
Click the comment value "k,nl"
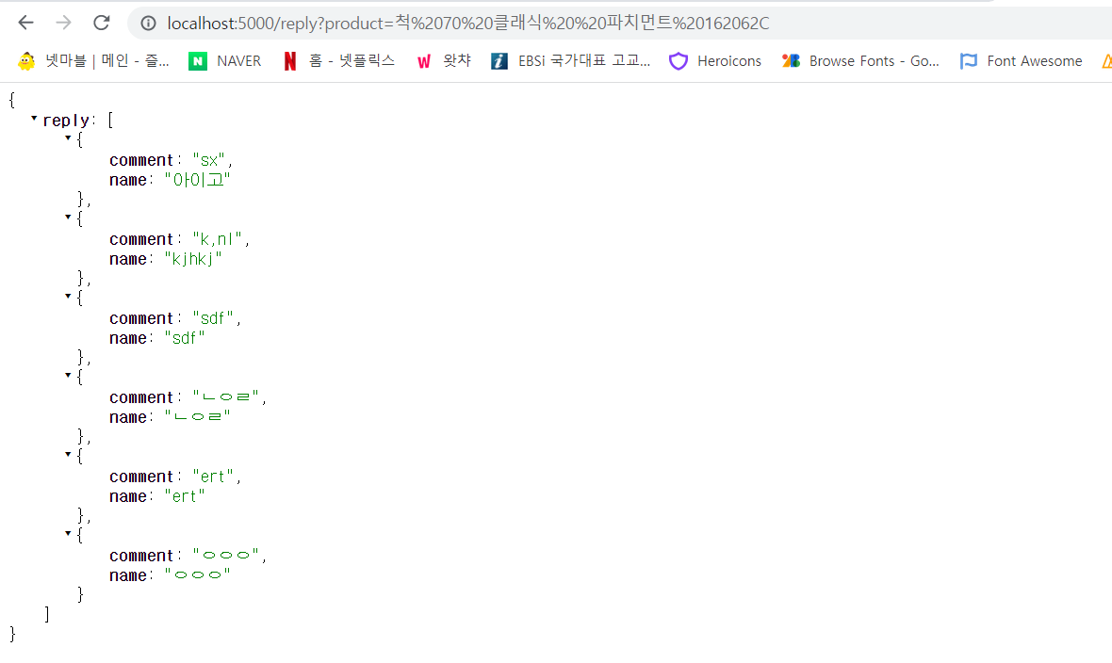click(217, 239)
